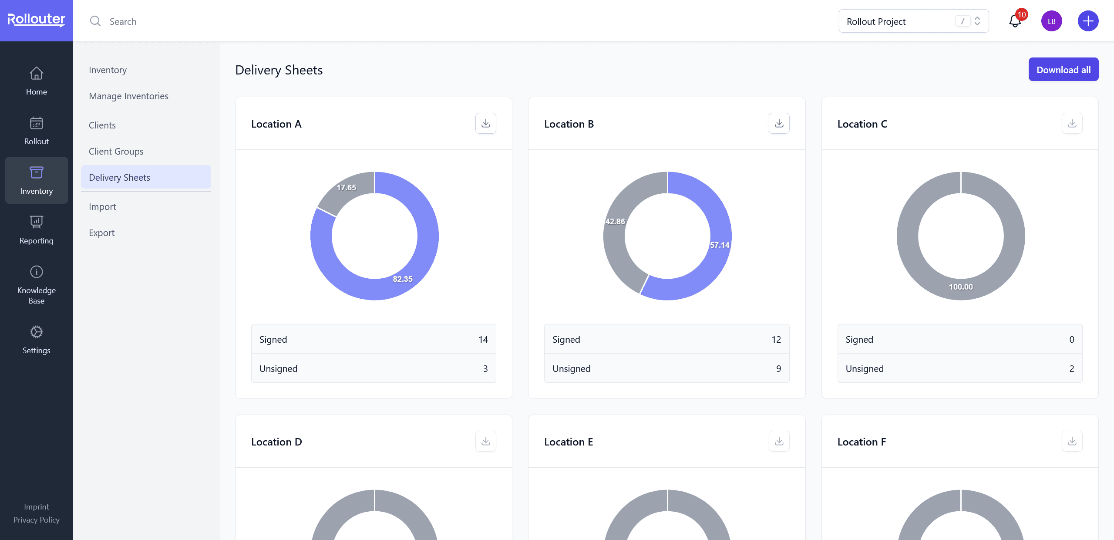This screenshot has width=1114, height=540.
Task: Open Settings from the sidebar
Action: [x=36, y=340]
